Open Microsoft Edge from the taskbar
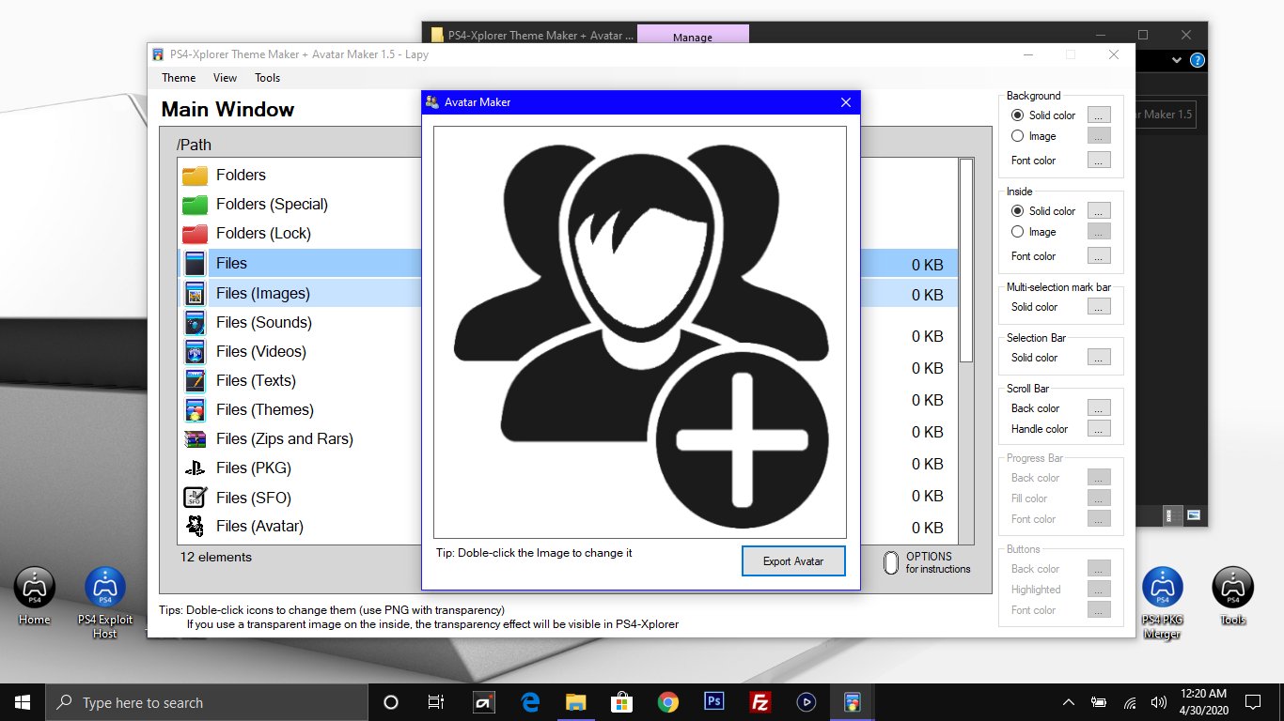The width and height of the screenshot is (1284, 721). pos(530,701)
